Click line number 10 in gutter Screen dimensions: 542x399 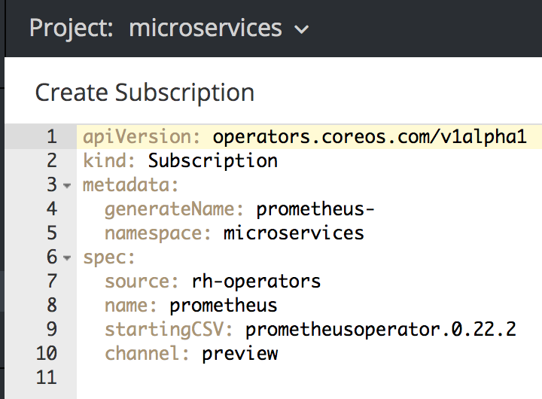click(x=47, y=353)
